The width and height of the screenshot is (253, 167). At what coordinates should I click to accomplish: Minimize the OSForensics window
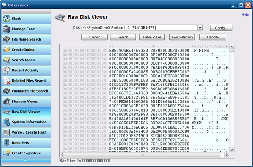click(234, 5)
